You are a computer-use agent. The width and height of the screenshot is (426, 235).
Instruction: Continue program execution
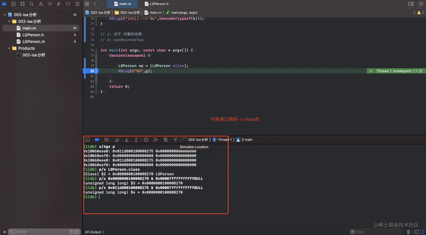coord(107,139)
